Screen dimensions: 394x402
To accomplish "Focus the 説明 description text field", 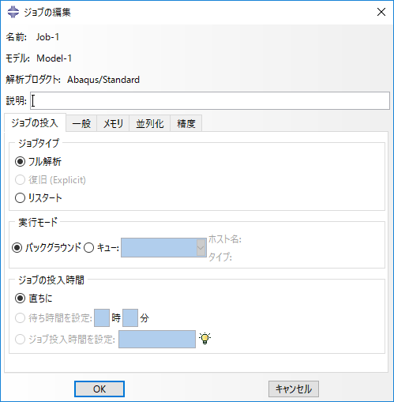I will point(210,100).
